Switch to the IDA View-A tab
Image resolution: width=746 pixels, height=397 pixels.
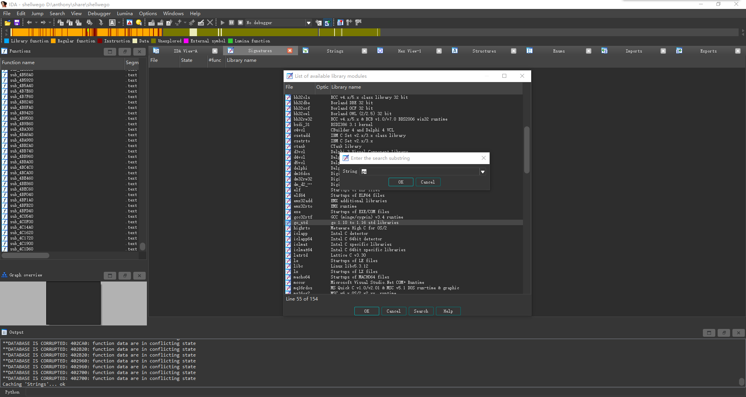pyautogui.click(x=185, y=51)
